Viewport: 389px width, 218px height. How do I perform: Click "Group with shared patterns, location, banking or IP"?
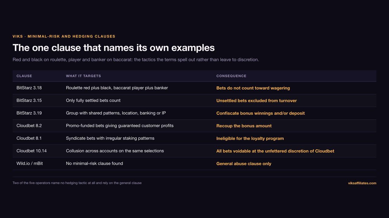click(x=116, y=113)
